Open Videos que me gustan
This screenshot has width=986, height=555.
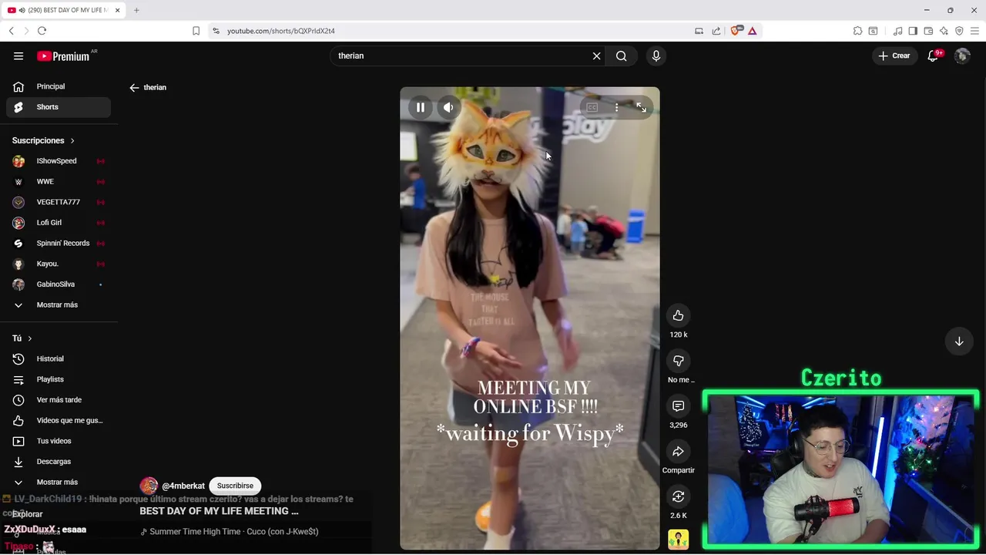59,420
